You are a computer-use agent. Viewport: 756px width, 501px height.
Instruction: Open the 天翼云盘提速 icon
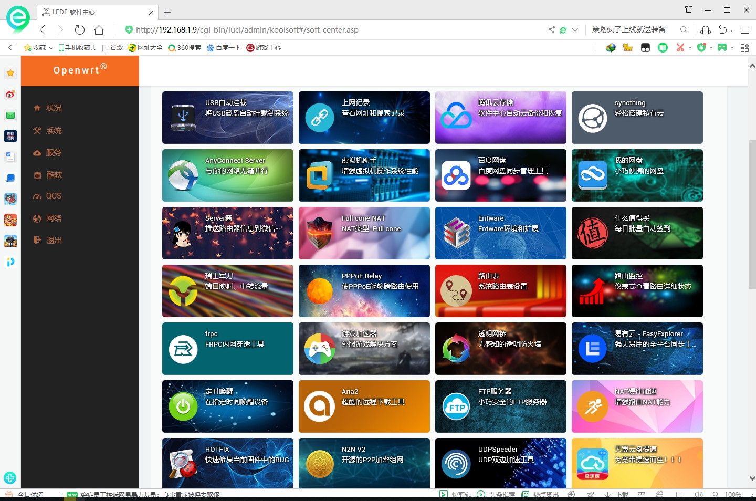593,464
